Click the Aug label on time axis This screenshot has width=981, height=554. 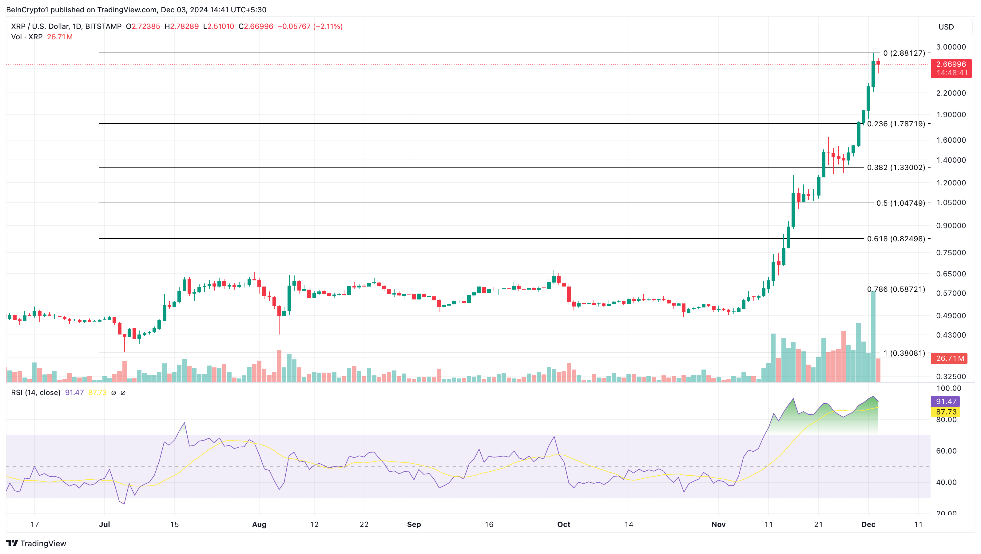click(259, 524)
